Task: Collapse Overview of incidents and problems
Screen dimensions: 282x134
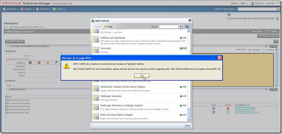Action: click(8, 46)
